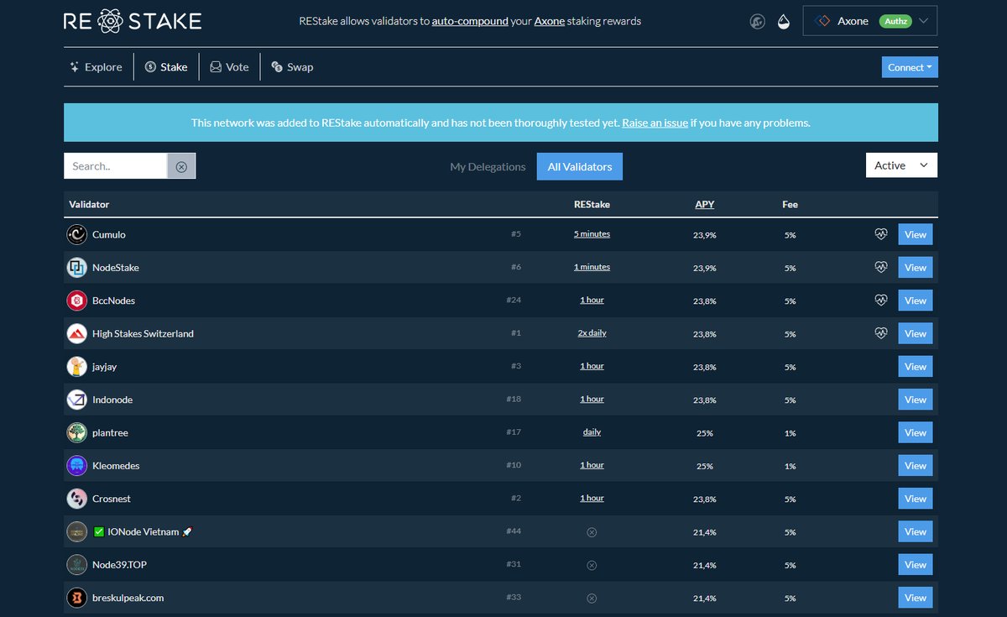The image size is (1007, 617).
Task: Sort validators by APY column header
Action: pyautogui.click(x=705, y=204)
